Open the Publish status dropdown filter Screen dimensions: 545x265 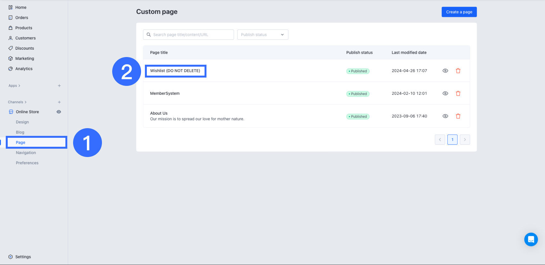263,35
